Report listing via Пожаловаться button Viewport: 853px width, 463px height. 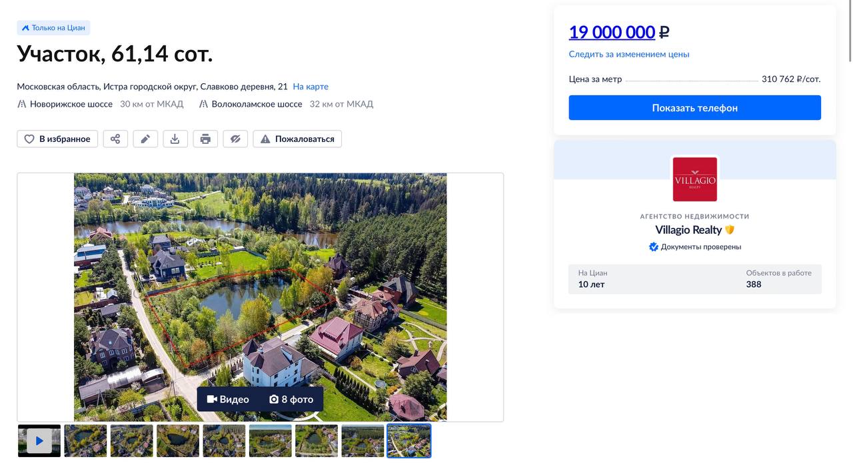tap(297, 139)
